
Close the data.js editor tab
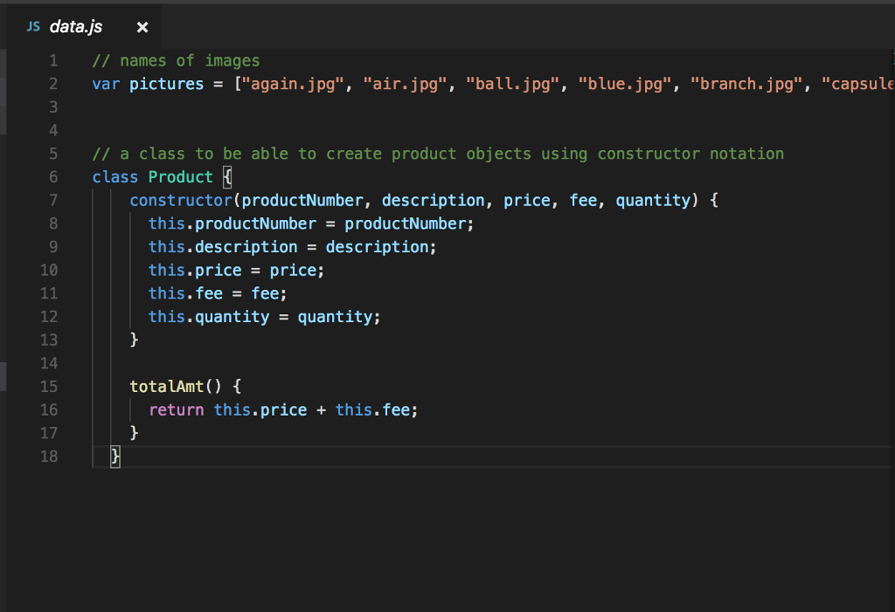click(x=142, y=28)
